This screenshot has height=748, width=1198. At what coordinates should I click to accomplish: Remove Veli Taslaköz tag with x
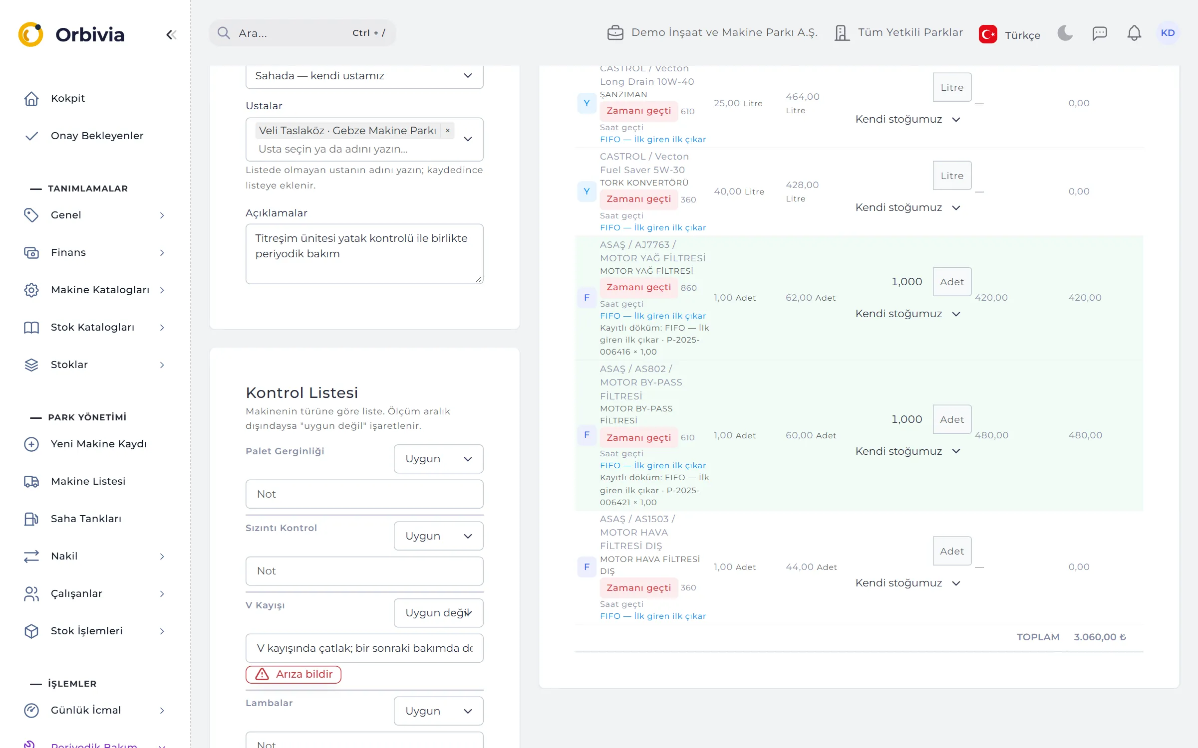(x=448, y=130)
